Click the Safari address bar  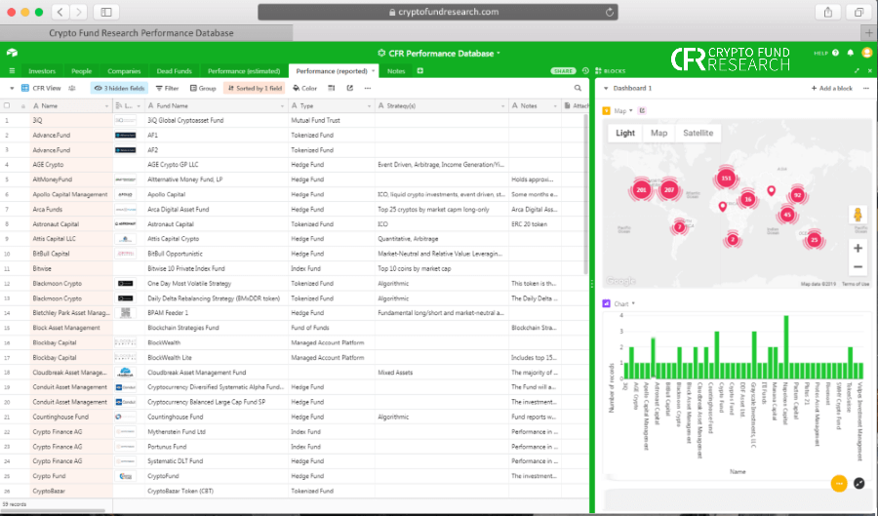438,12
